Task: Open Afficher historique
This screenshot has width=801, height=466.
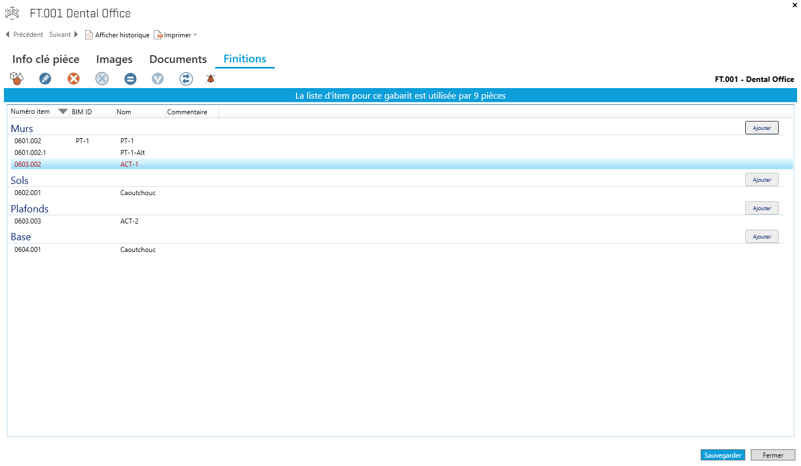Action: tap(117, 35)
